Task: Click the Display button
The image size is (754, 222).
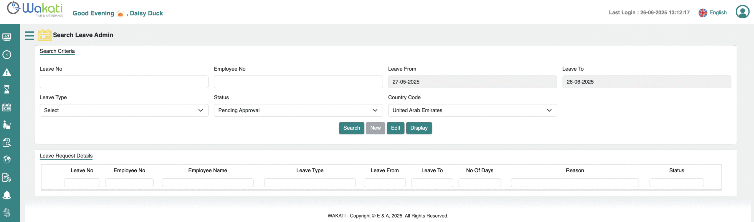Action: 419,128
